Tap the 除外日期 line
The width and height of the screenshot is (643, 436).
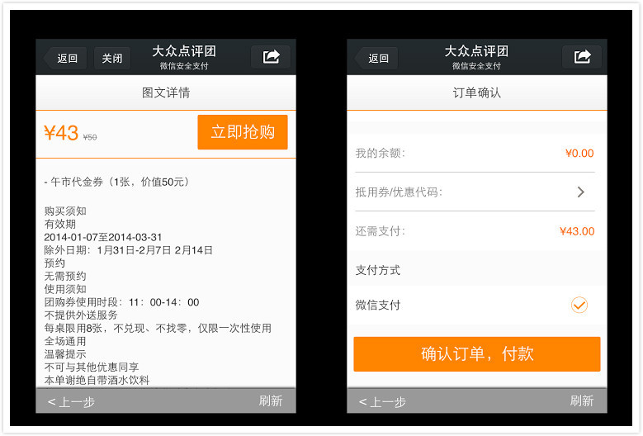tap(129, 250)
